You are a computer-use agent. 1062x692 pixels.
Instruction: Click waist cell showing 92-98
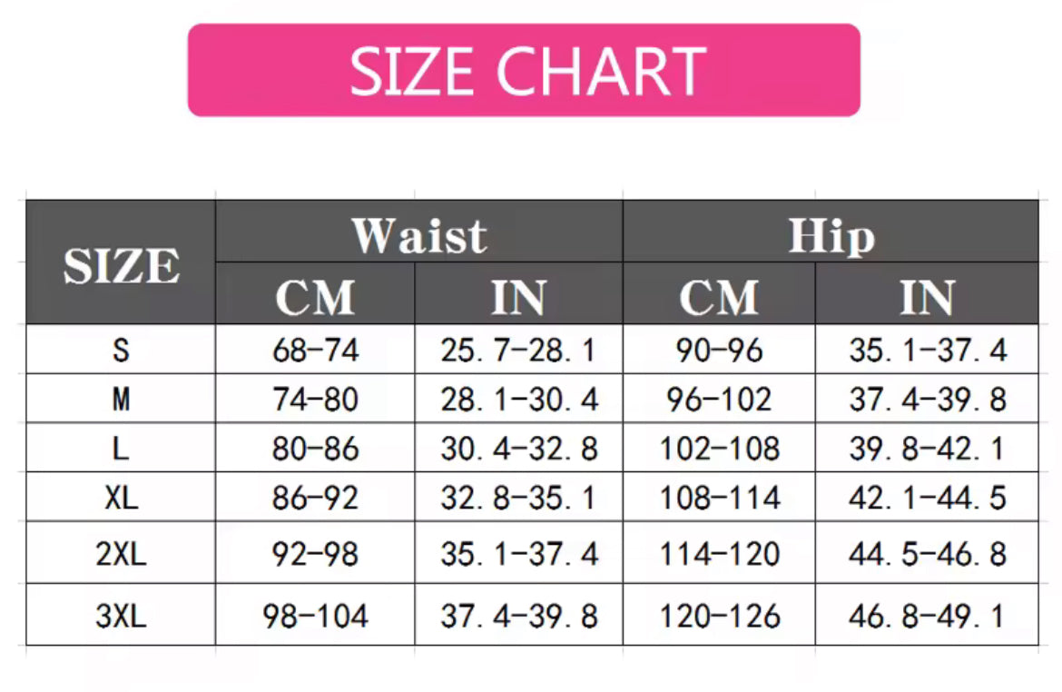pyautogui.click(x=315, y=553)
